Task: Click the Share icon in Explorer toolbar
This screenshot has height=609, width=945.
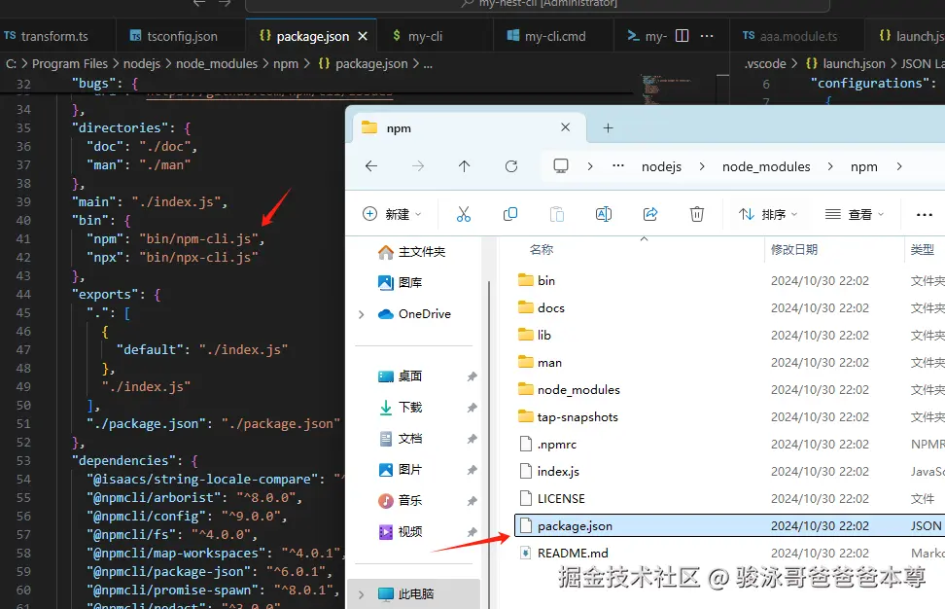Action: (x=650, y=214)
